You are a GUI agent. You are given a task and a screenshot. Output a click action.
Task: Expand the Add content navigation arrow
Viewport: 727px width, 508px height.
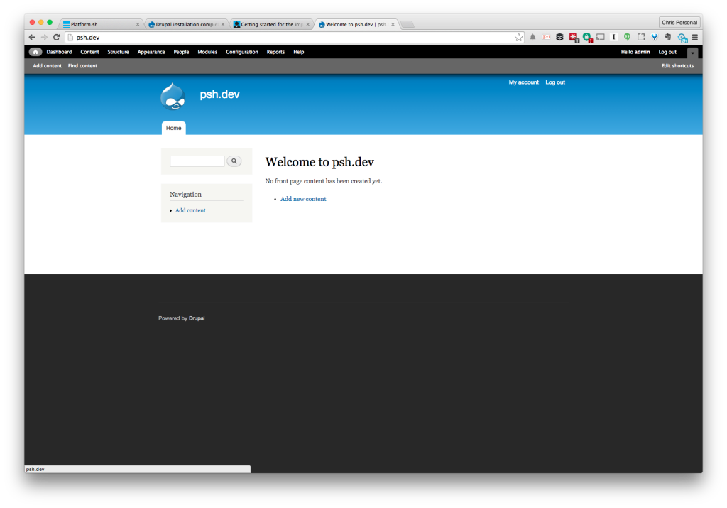click(171, 210)
